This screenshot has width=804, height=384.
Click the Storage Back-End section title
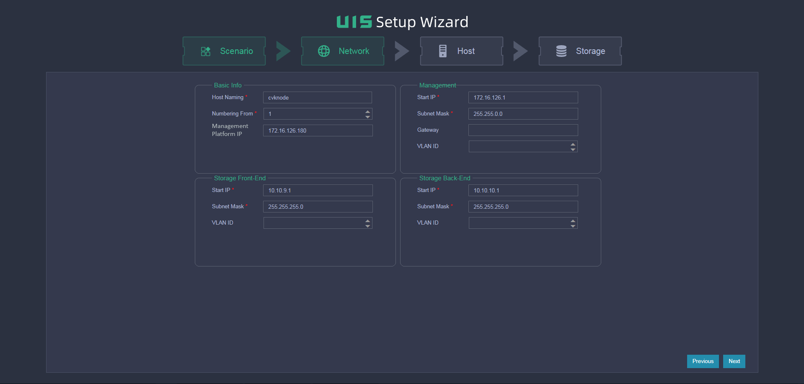445,178
